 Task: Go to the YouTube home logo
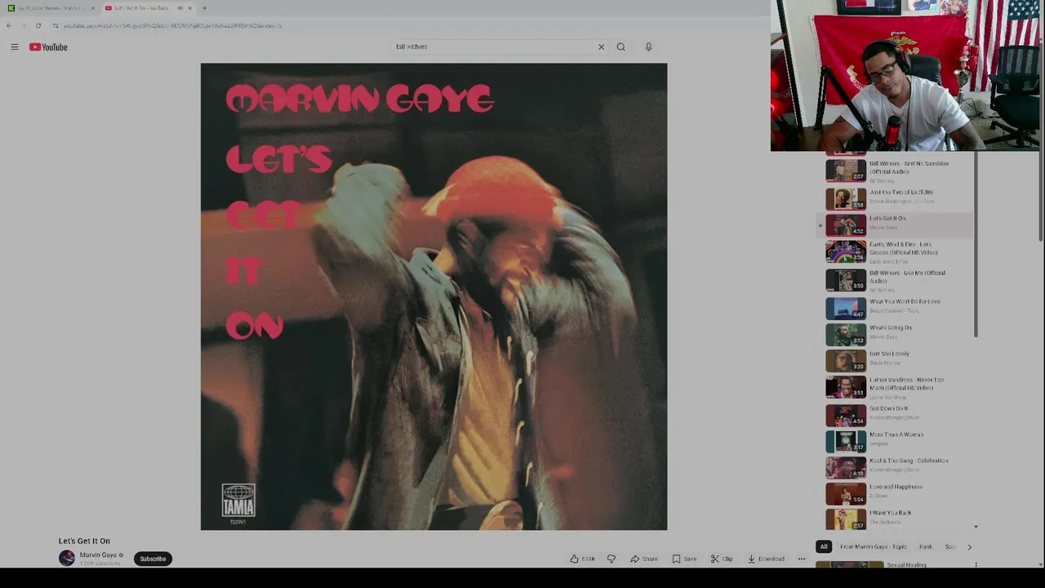coord(48,47)
